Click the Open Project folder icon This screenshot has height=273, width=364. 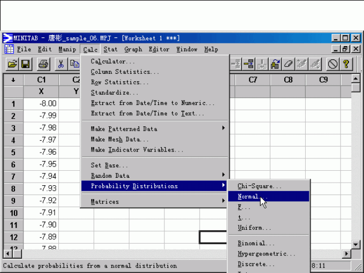[12, 64]
